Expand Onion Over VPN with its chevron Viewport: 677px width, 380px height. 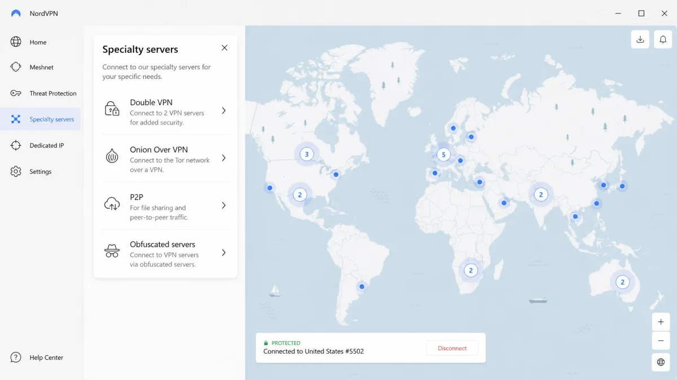(x=223, y=158)
